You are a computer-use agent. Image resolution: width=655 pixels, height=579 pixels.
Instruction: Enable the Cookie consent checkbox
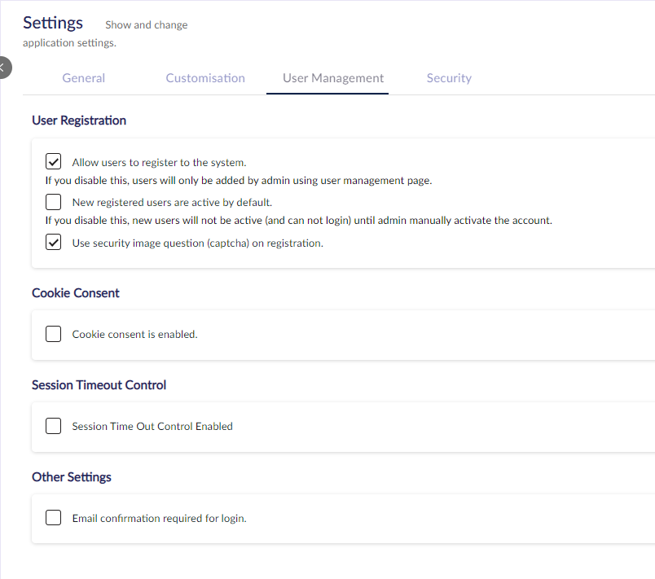[x=54, y=334]
